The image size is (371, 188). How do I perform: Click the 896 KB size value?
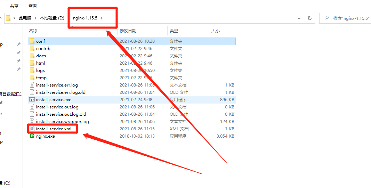point(227,99)
